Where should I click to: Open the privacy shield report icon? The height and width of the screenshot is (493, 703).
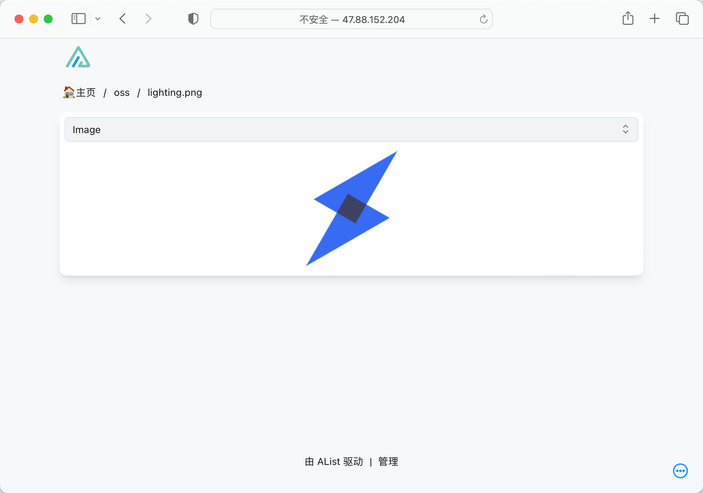(193, 19)
